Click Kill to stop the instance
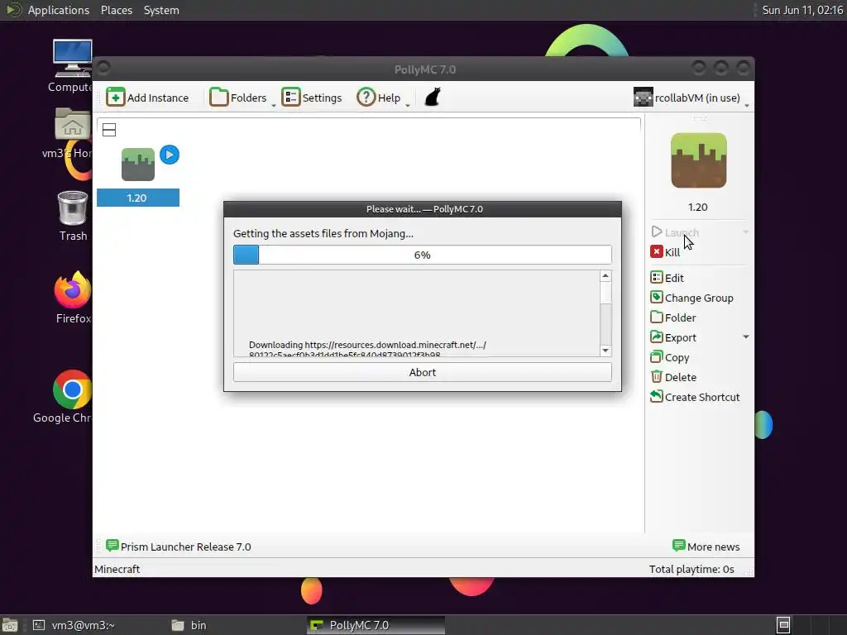847x635 pixels. [x=666, y=252]
